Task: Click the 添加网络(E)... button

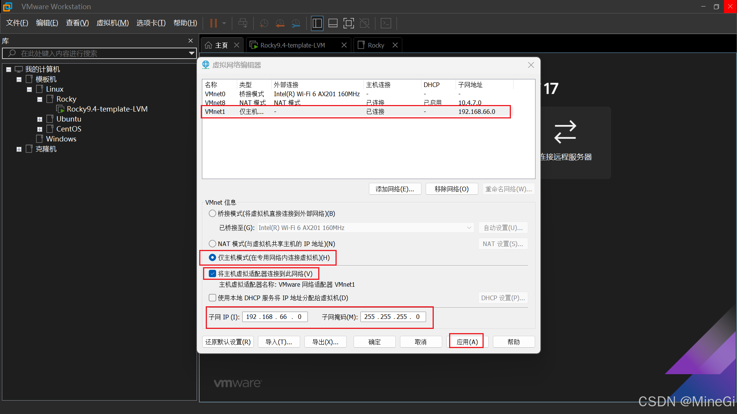Action: click(395, 189)
